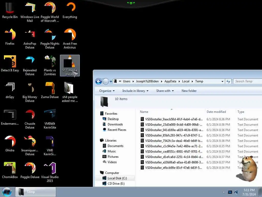Open the Share with menu
Viewport: 262px width, 197px height.
(165, 91)
